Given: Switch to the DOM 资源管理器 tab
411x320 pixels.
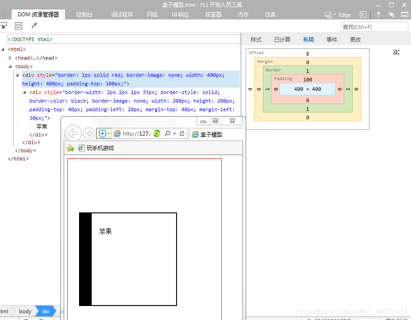Looking at the screenshot, I should [x=38, y=14].
